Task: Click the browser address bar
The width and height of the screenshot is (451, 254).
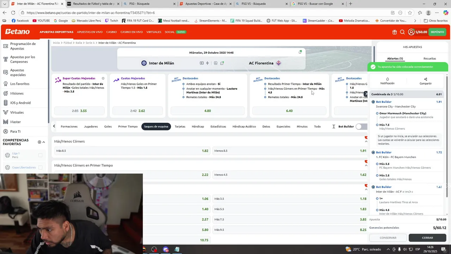Action: pyautogui.click(x=204, y=13)
